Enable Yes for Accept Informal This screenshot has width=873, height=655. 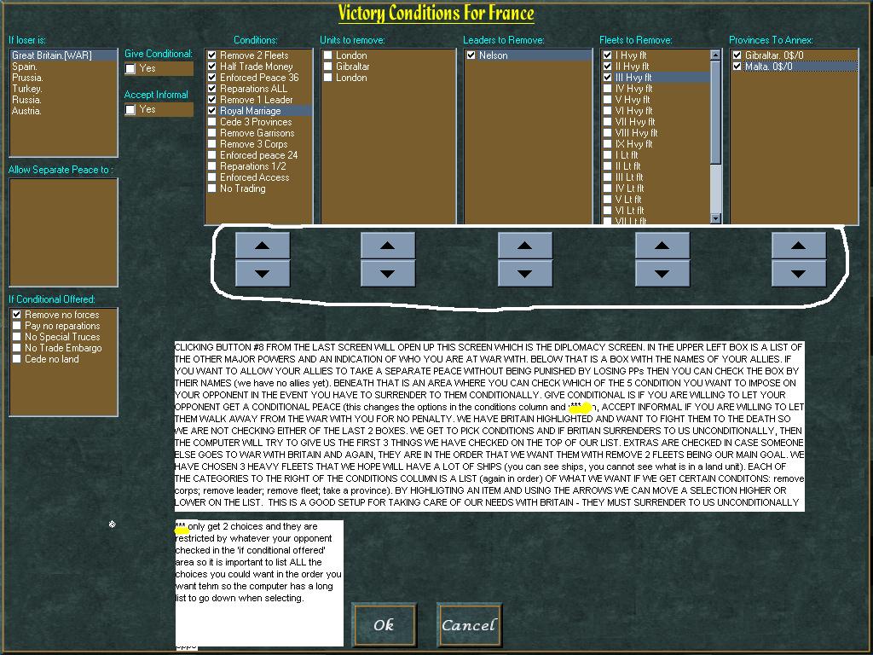click(130, 109)
